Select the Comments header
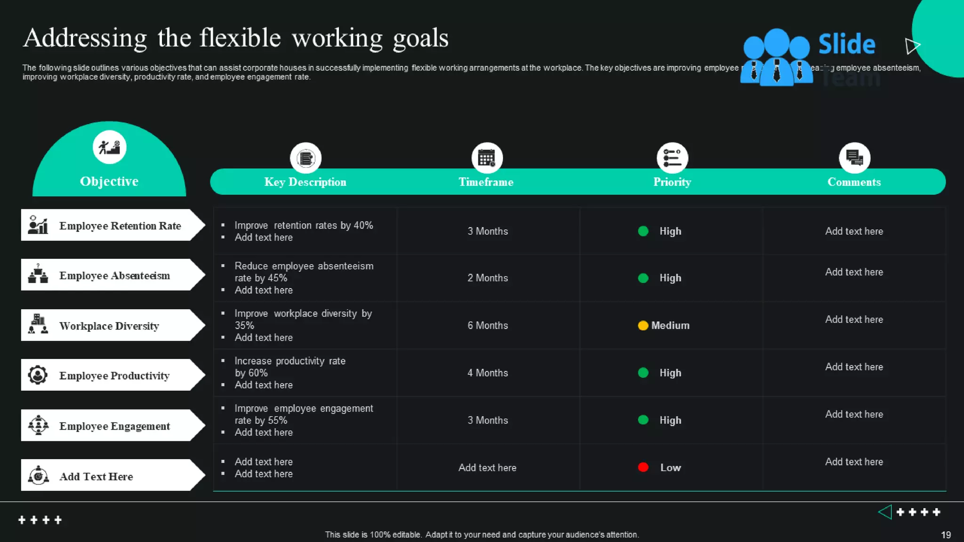Viewport: 964px width, 542px height. [x=854, y=182]
